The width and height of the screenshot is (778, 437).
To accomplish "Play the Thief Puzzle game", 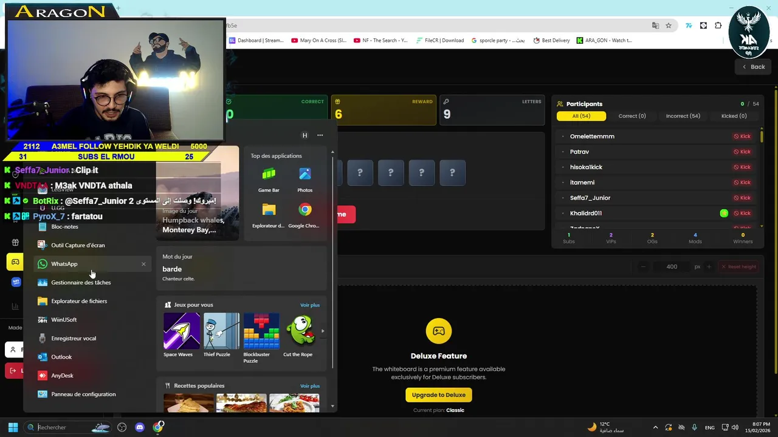I will coord(221,335).
